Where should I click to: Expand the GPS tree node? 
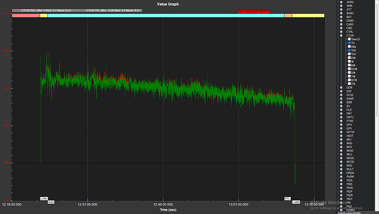[341, 128]
